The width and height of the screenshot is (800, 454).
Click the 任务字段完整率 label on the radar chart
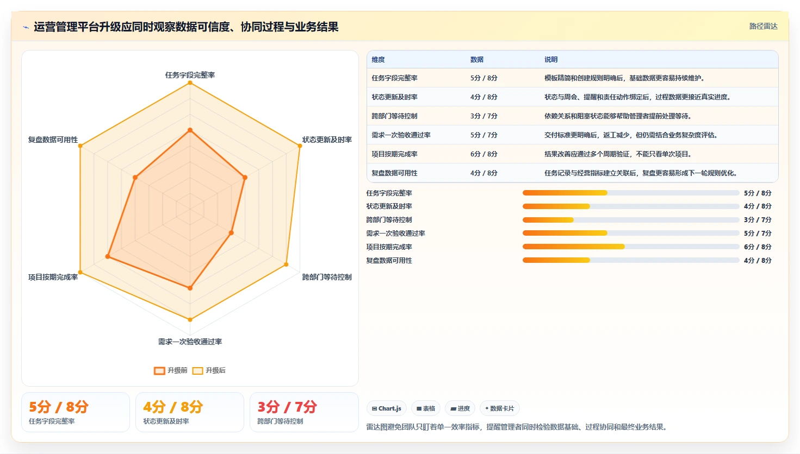coord(190,75)
